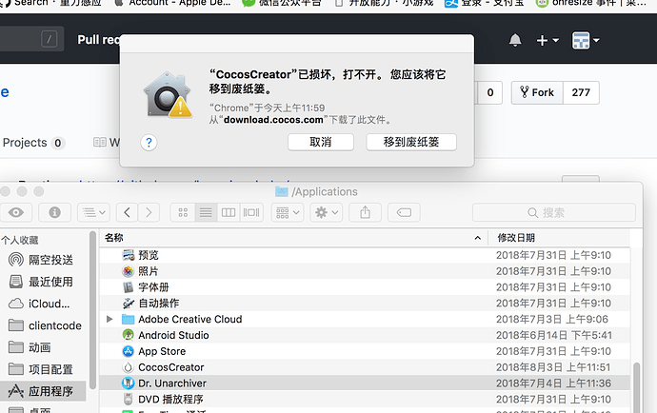The image size is (657, 413).
Task: Click the 2018年7月3日 上午9:06 date cell
Action: (552, 319)
